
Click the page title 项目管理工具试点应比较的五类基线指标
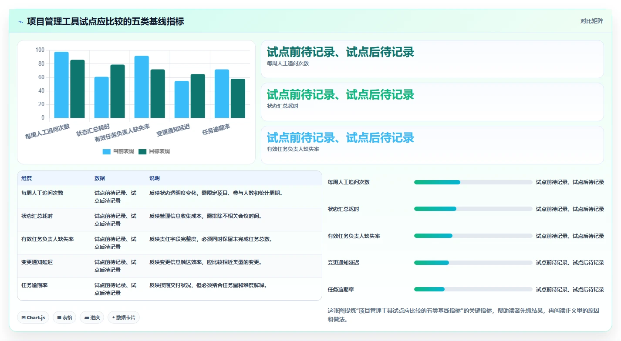coord(105,21)
